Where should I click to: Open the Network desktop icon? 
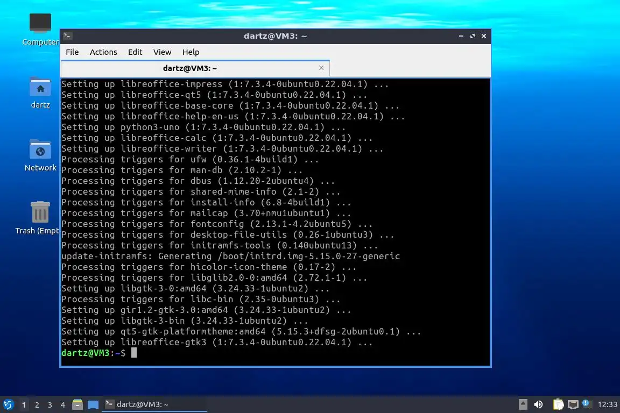coord(40,155)
